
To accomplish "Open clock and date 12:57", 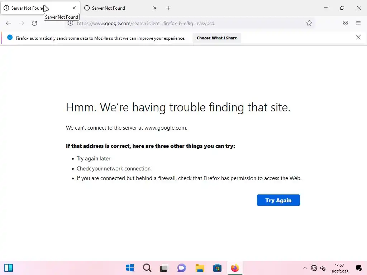I will (339, 268).
